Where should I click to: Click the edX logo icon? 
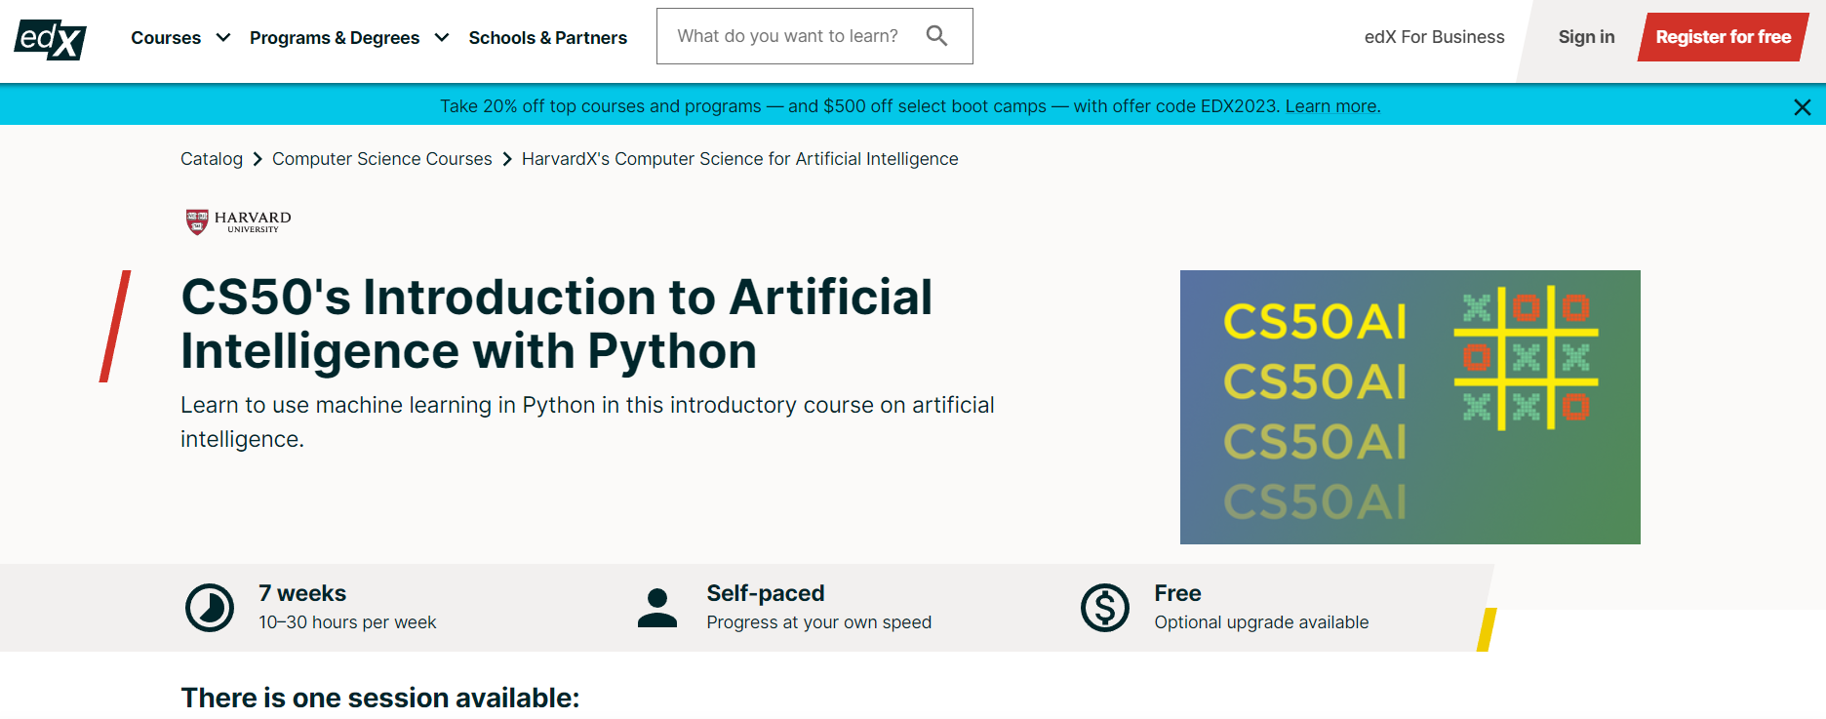click(51, 39)
